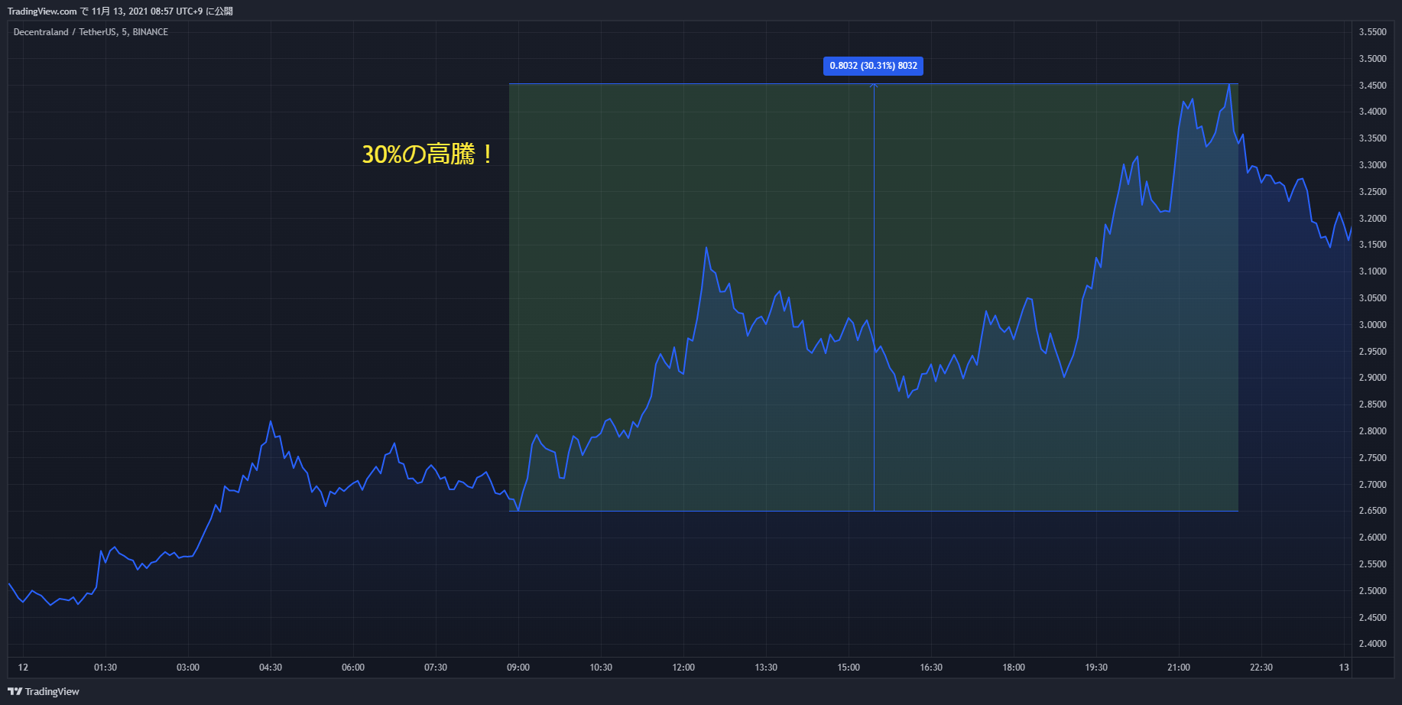Click price axis label 3.5000
1402x705 pixels.
point(1372,59)
